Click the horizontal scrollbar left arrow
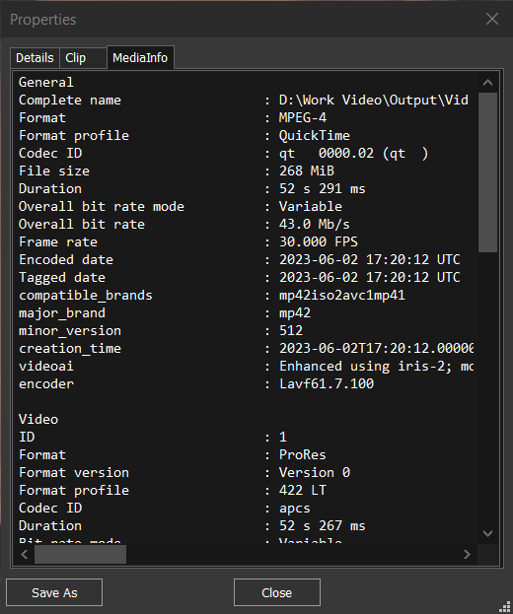 (x=25, y=554)
